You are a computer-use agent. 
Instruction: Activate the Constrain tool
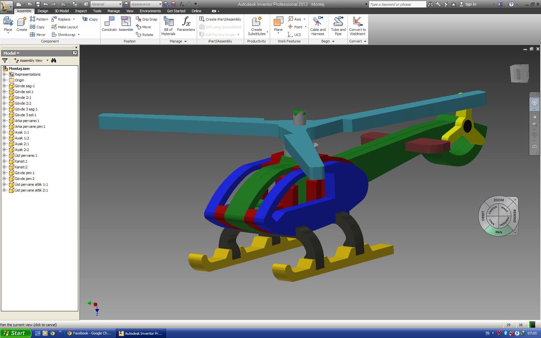coord(109,24)
